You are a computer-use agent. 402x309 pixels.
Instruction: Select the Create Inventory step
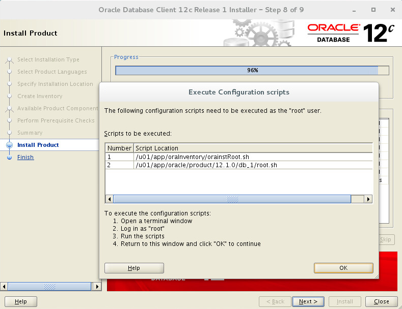tap(40, 96)
